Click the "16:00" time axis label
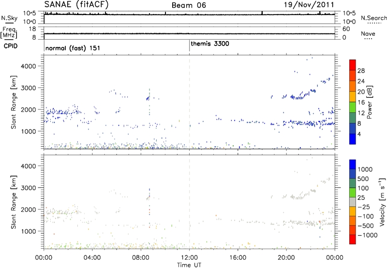Screen dimensions: 387x268 point(238,257)
